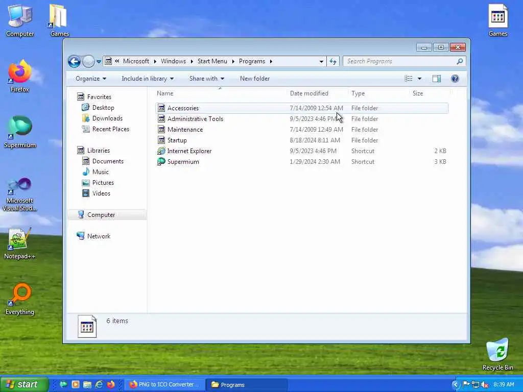Image resolution: width=523 pixels, height=392 pixels.
Task: Open the Organize menu
Action: (91, 79)
